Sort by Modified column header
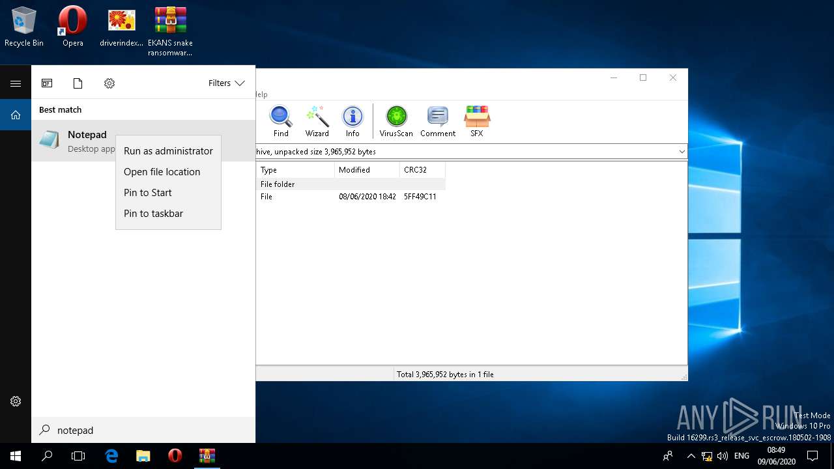The width and height of the screenshot is (834, 469). pos(367,170)
